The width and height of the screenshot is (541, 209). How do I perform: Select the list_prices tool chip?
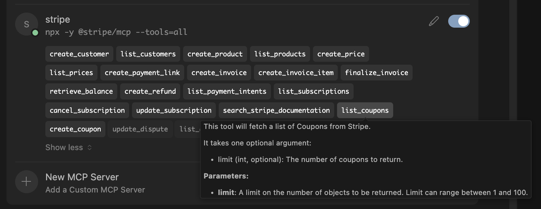pos(71,73)
